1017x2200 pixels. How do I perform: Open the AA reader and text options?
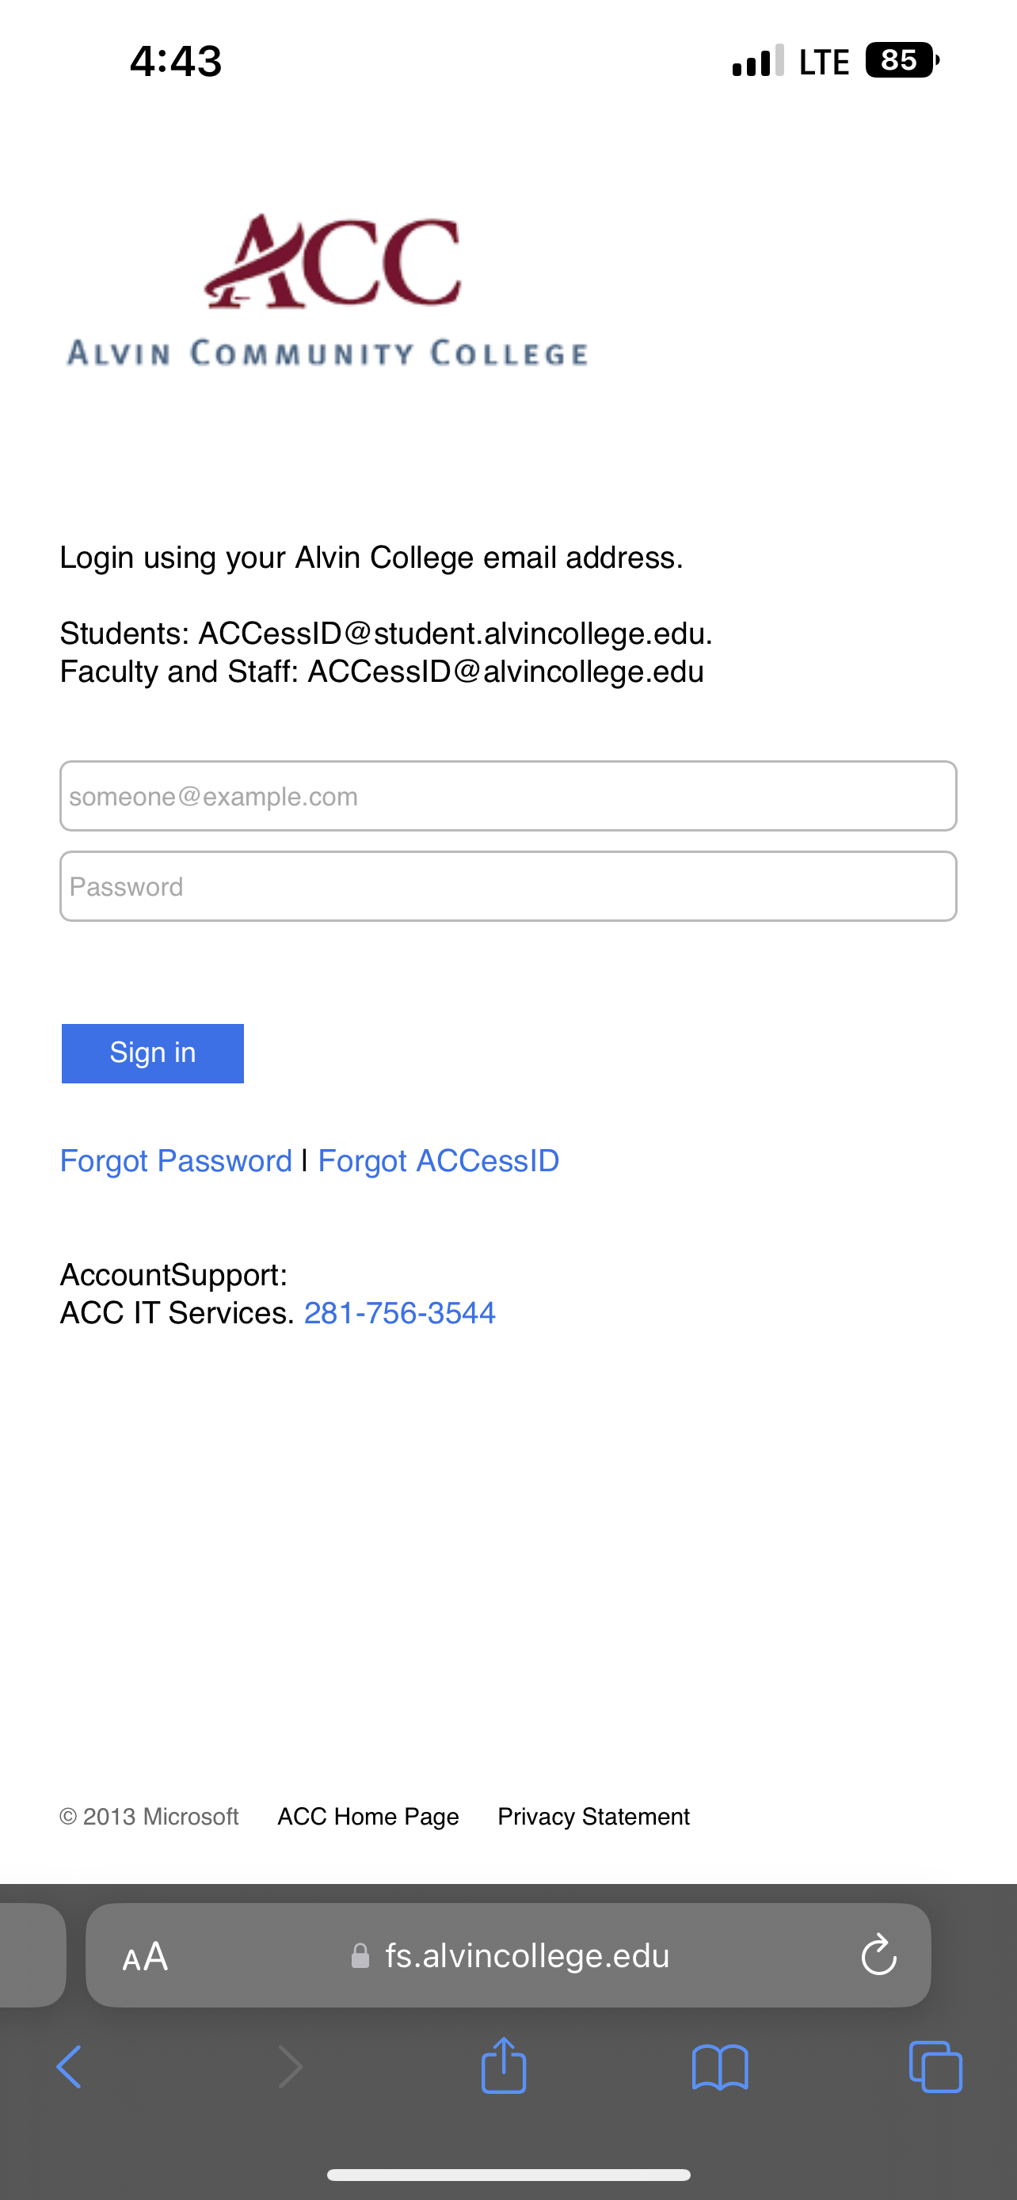(x=145, y=1957)
